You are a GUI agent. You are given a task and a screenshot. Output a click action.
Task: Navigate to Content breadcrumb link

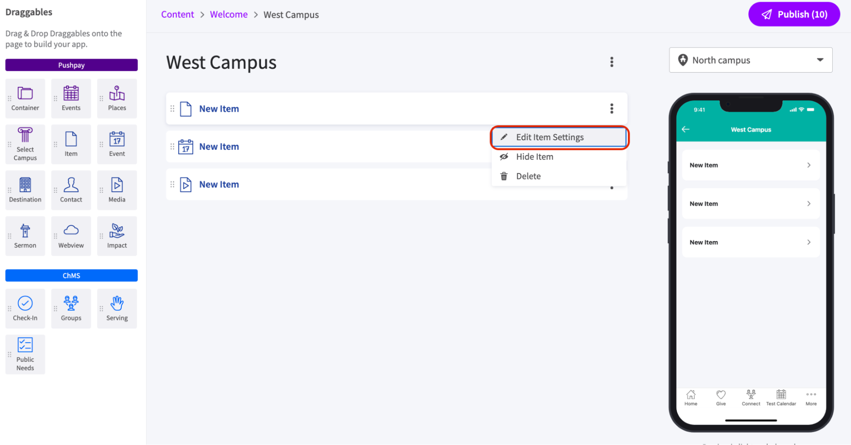click(178, 14)
